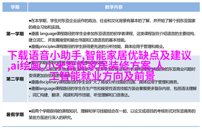202x129 pixels.
Task: Click the line 词汇构建、翻译、阅读和写作技能
Action: coord(79,95)
